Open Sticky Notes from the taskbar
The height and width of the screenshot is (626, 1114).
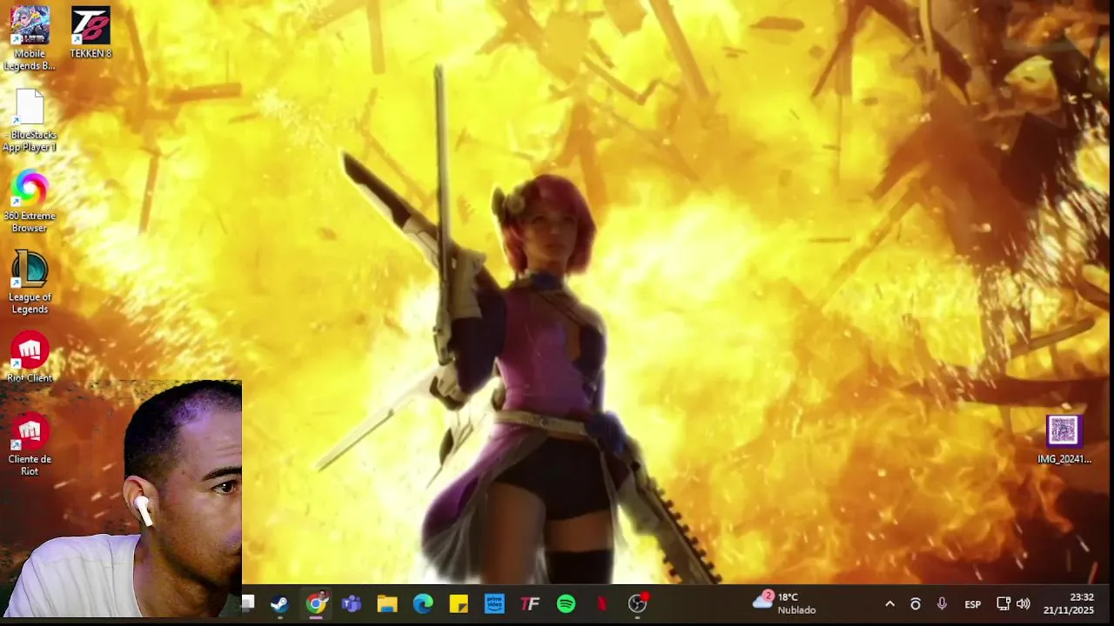click(x=459, y=603)
